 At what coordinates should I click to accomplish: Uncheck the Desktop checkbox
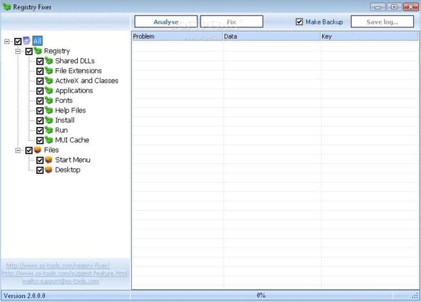40,170
